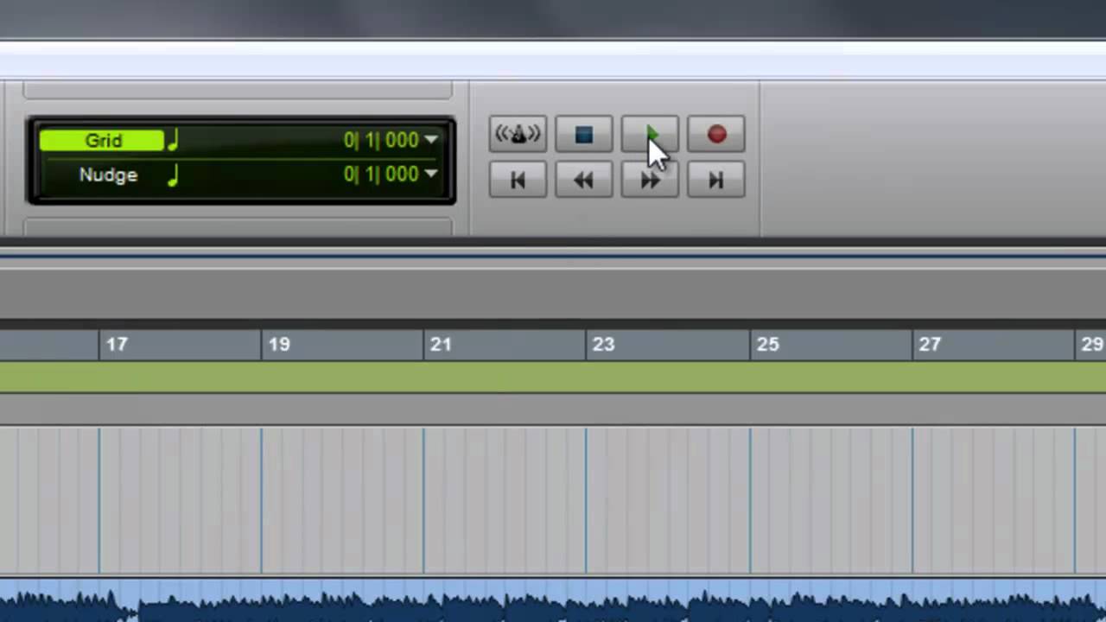Click the Stop transport button
This screenshot has width=1106, height=622.
583,135
